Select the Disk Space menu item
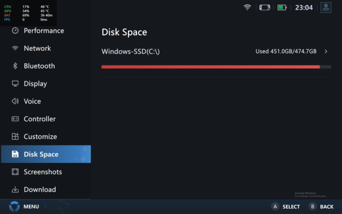 coord(41,154)
